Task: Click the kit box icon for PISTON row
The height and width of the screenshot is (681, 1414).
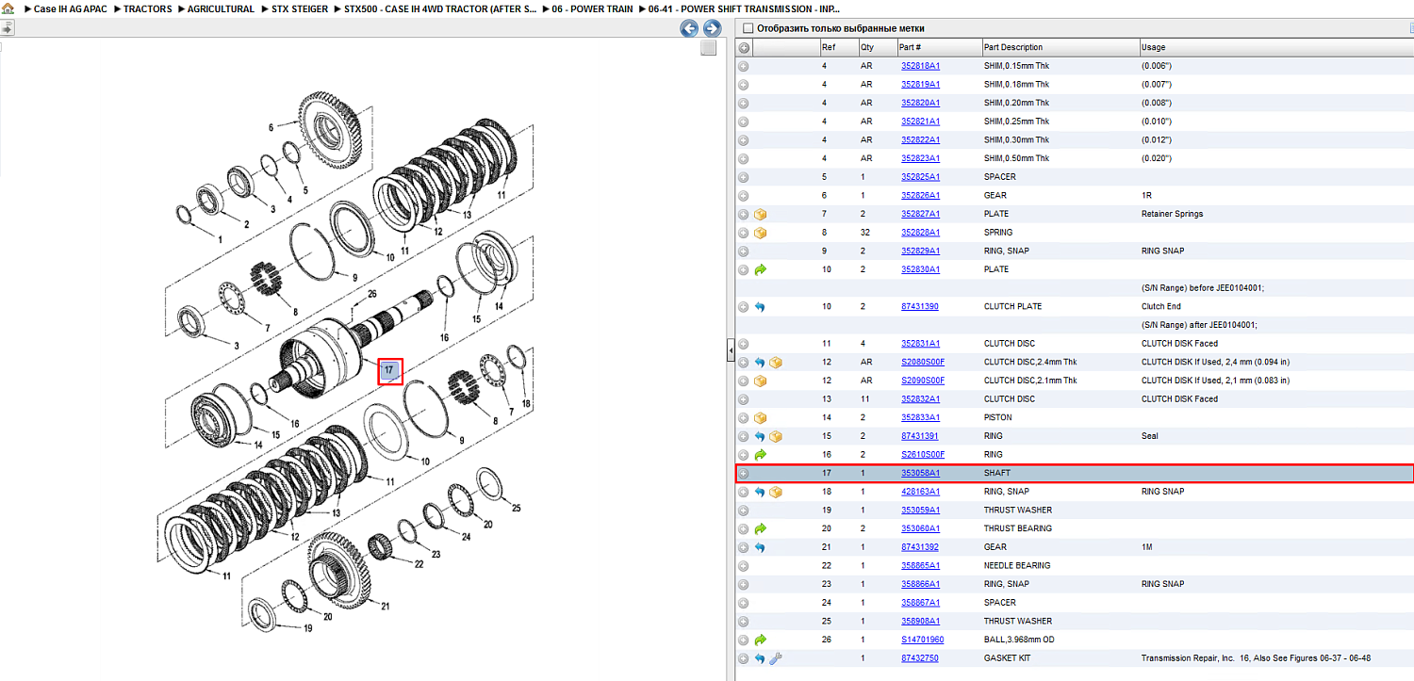Action: tap(761, 417)
